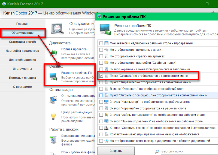218x155 pixels.
Task: Click the Kerish Doctor checkmark logo icon in title bar
Action: point(4,4)
